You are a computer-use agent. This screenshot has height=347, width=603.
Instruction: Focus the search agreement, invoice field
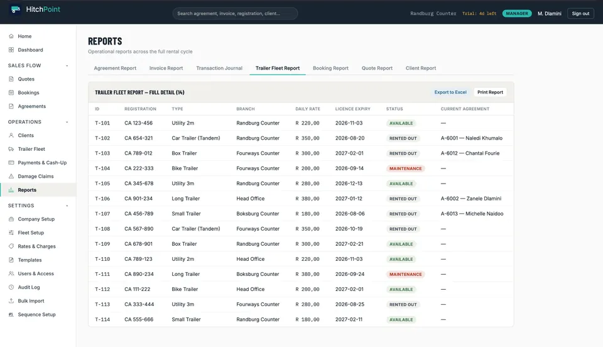[235, 13]
